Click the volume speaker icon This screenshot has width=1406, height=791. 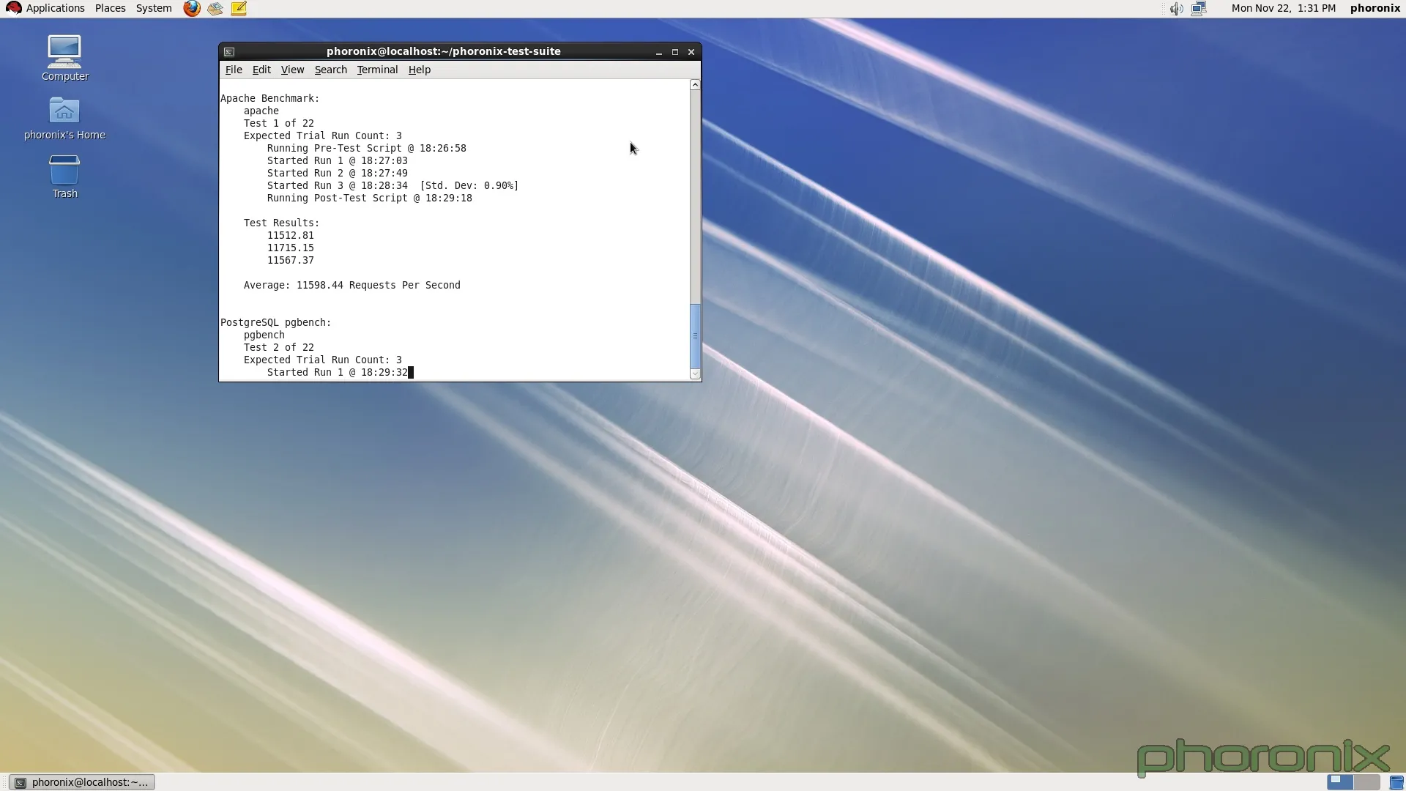(x=1176, y=9)
